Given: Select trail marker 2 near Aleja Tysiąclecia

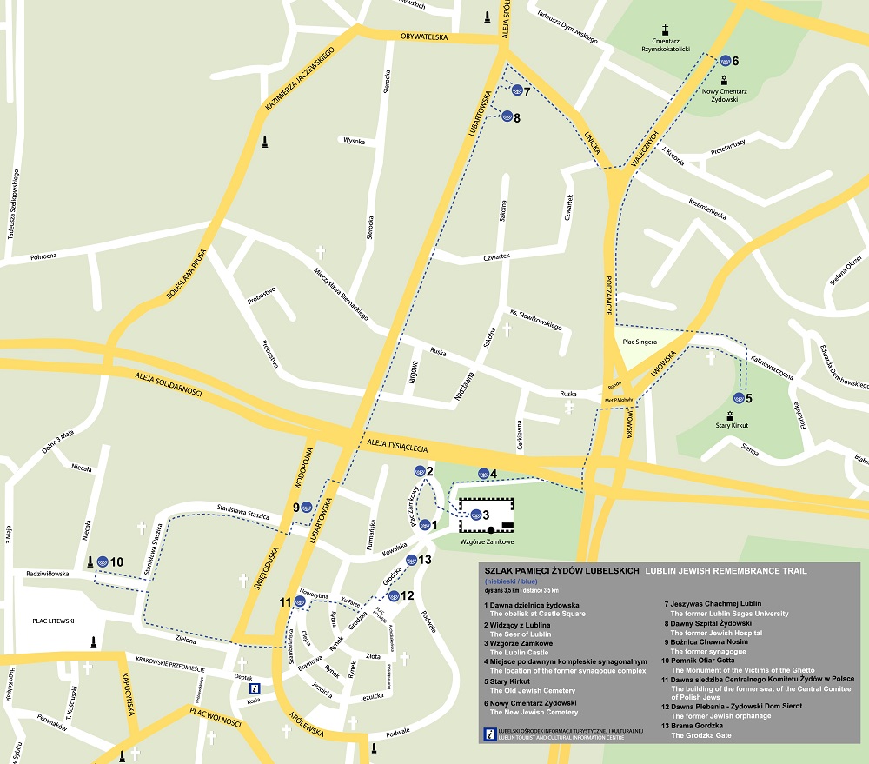Looking at the screenshot, I should 420,471.
